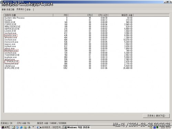Open the 시작 menu on the taskbar
The width and height of the screenshot is (172, 129).
[5, 127]
